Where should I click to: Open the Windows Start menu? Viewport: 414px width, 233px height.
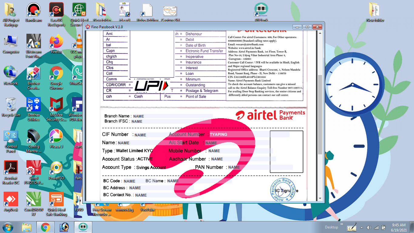(7, 227)
